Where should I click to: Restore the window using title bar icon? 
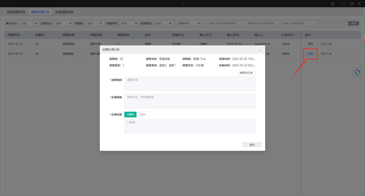tap(352, 3)
